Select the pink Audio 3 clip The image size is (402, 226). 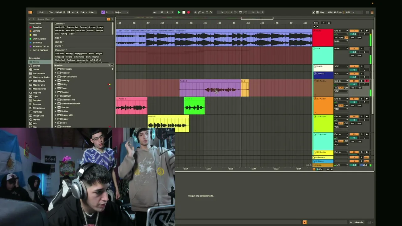tap(132, 106)
